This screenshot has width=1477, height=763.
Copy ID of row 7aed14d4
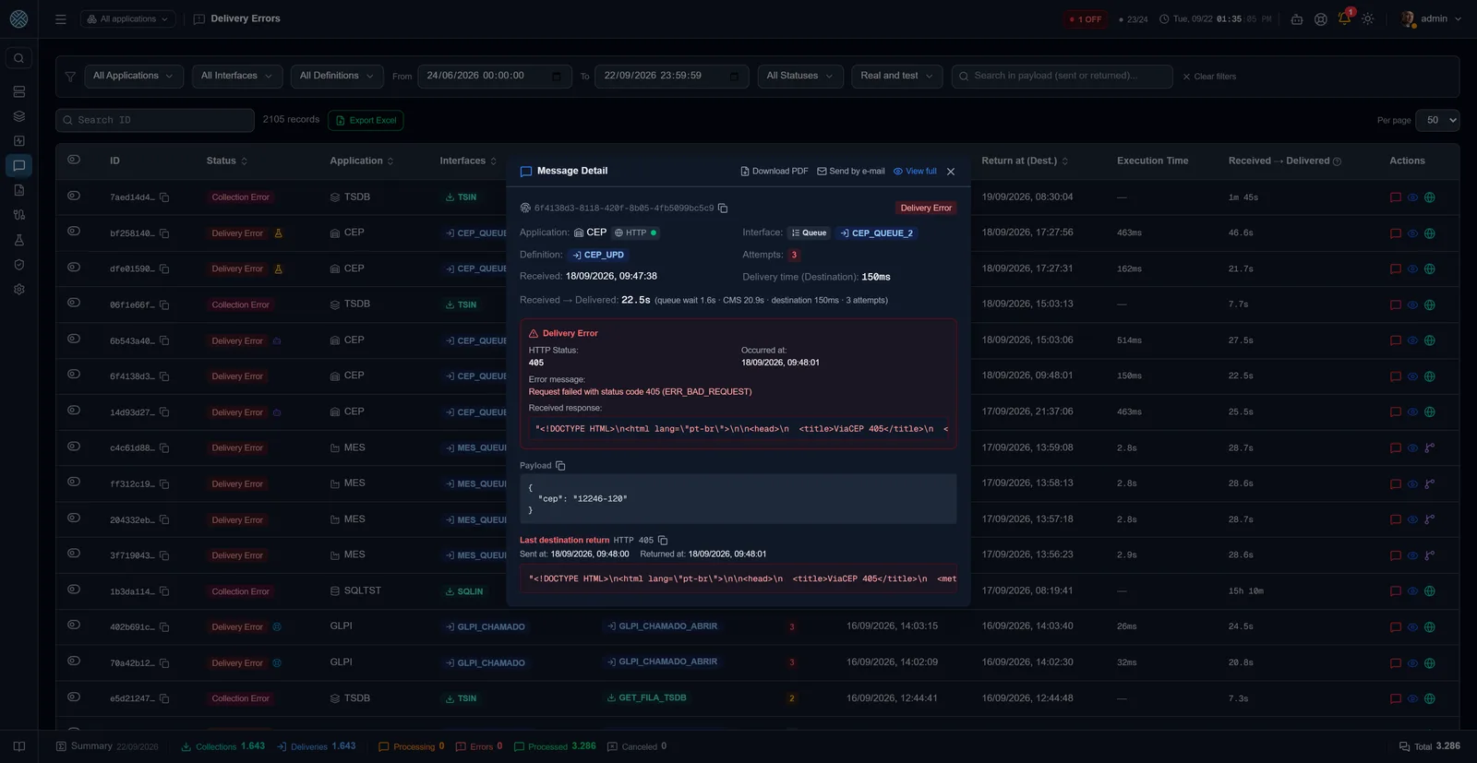164,197
